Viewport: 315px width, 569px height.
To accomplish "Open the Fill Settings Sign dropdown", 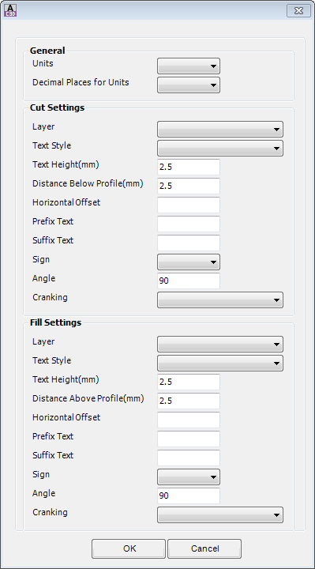I will (189, 477).
